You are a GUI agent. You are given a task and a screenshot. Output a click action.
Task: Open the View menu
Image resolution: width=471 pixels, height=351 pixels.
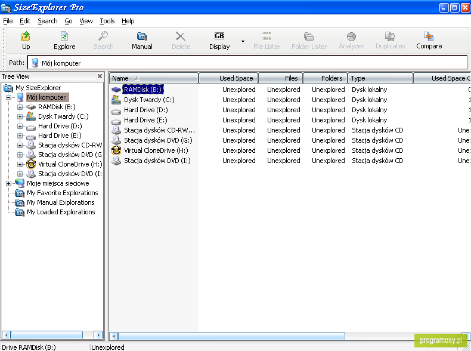coord(86,21)
